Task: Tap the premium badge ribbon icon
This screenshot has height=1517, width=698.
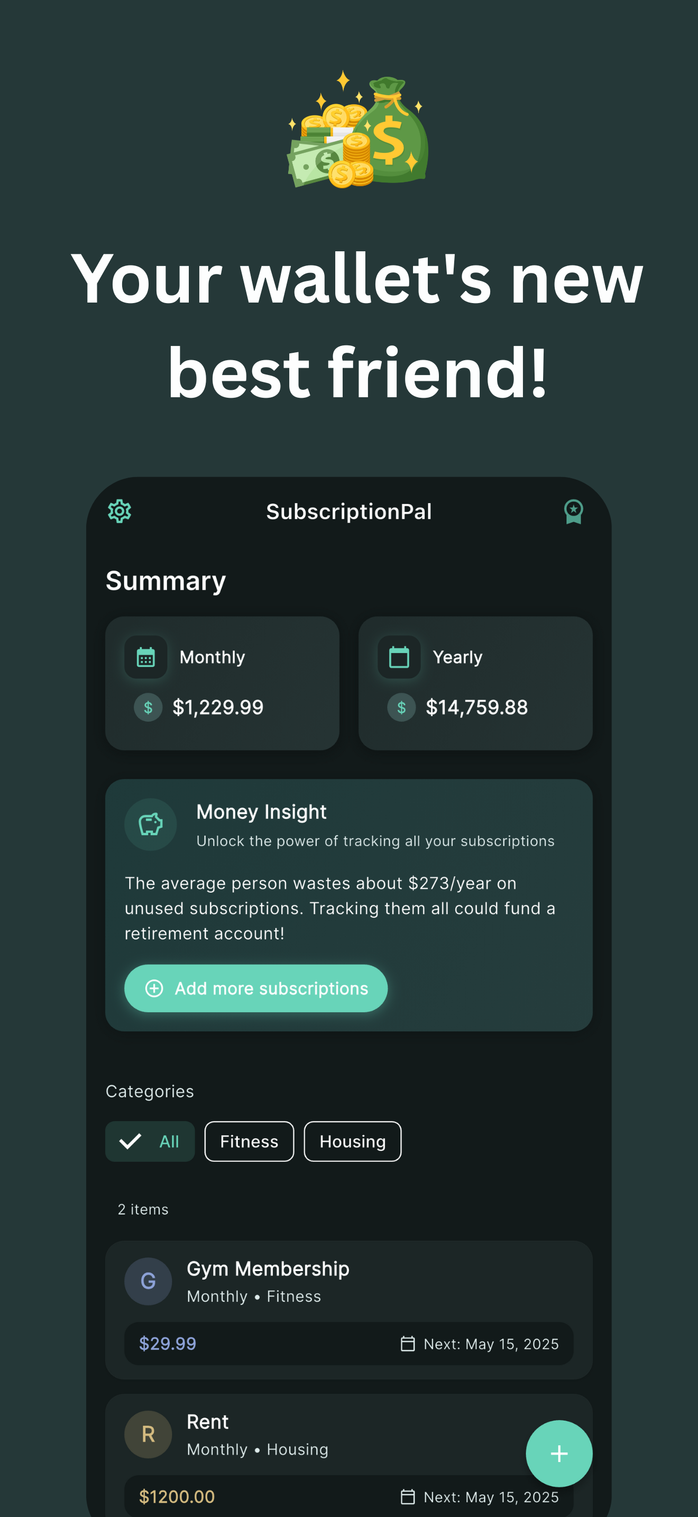Action: [573, 512]
